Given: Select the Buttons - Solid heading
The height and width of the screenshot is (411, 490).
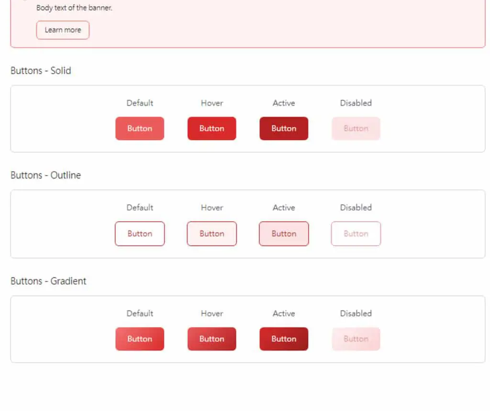Looking at the screenshot, I should coord(41,71).
